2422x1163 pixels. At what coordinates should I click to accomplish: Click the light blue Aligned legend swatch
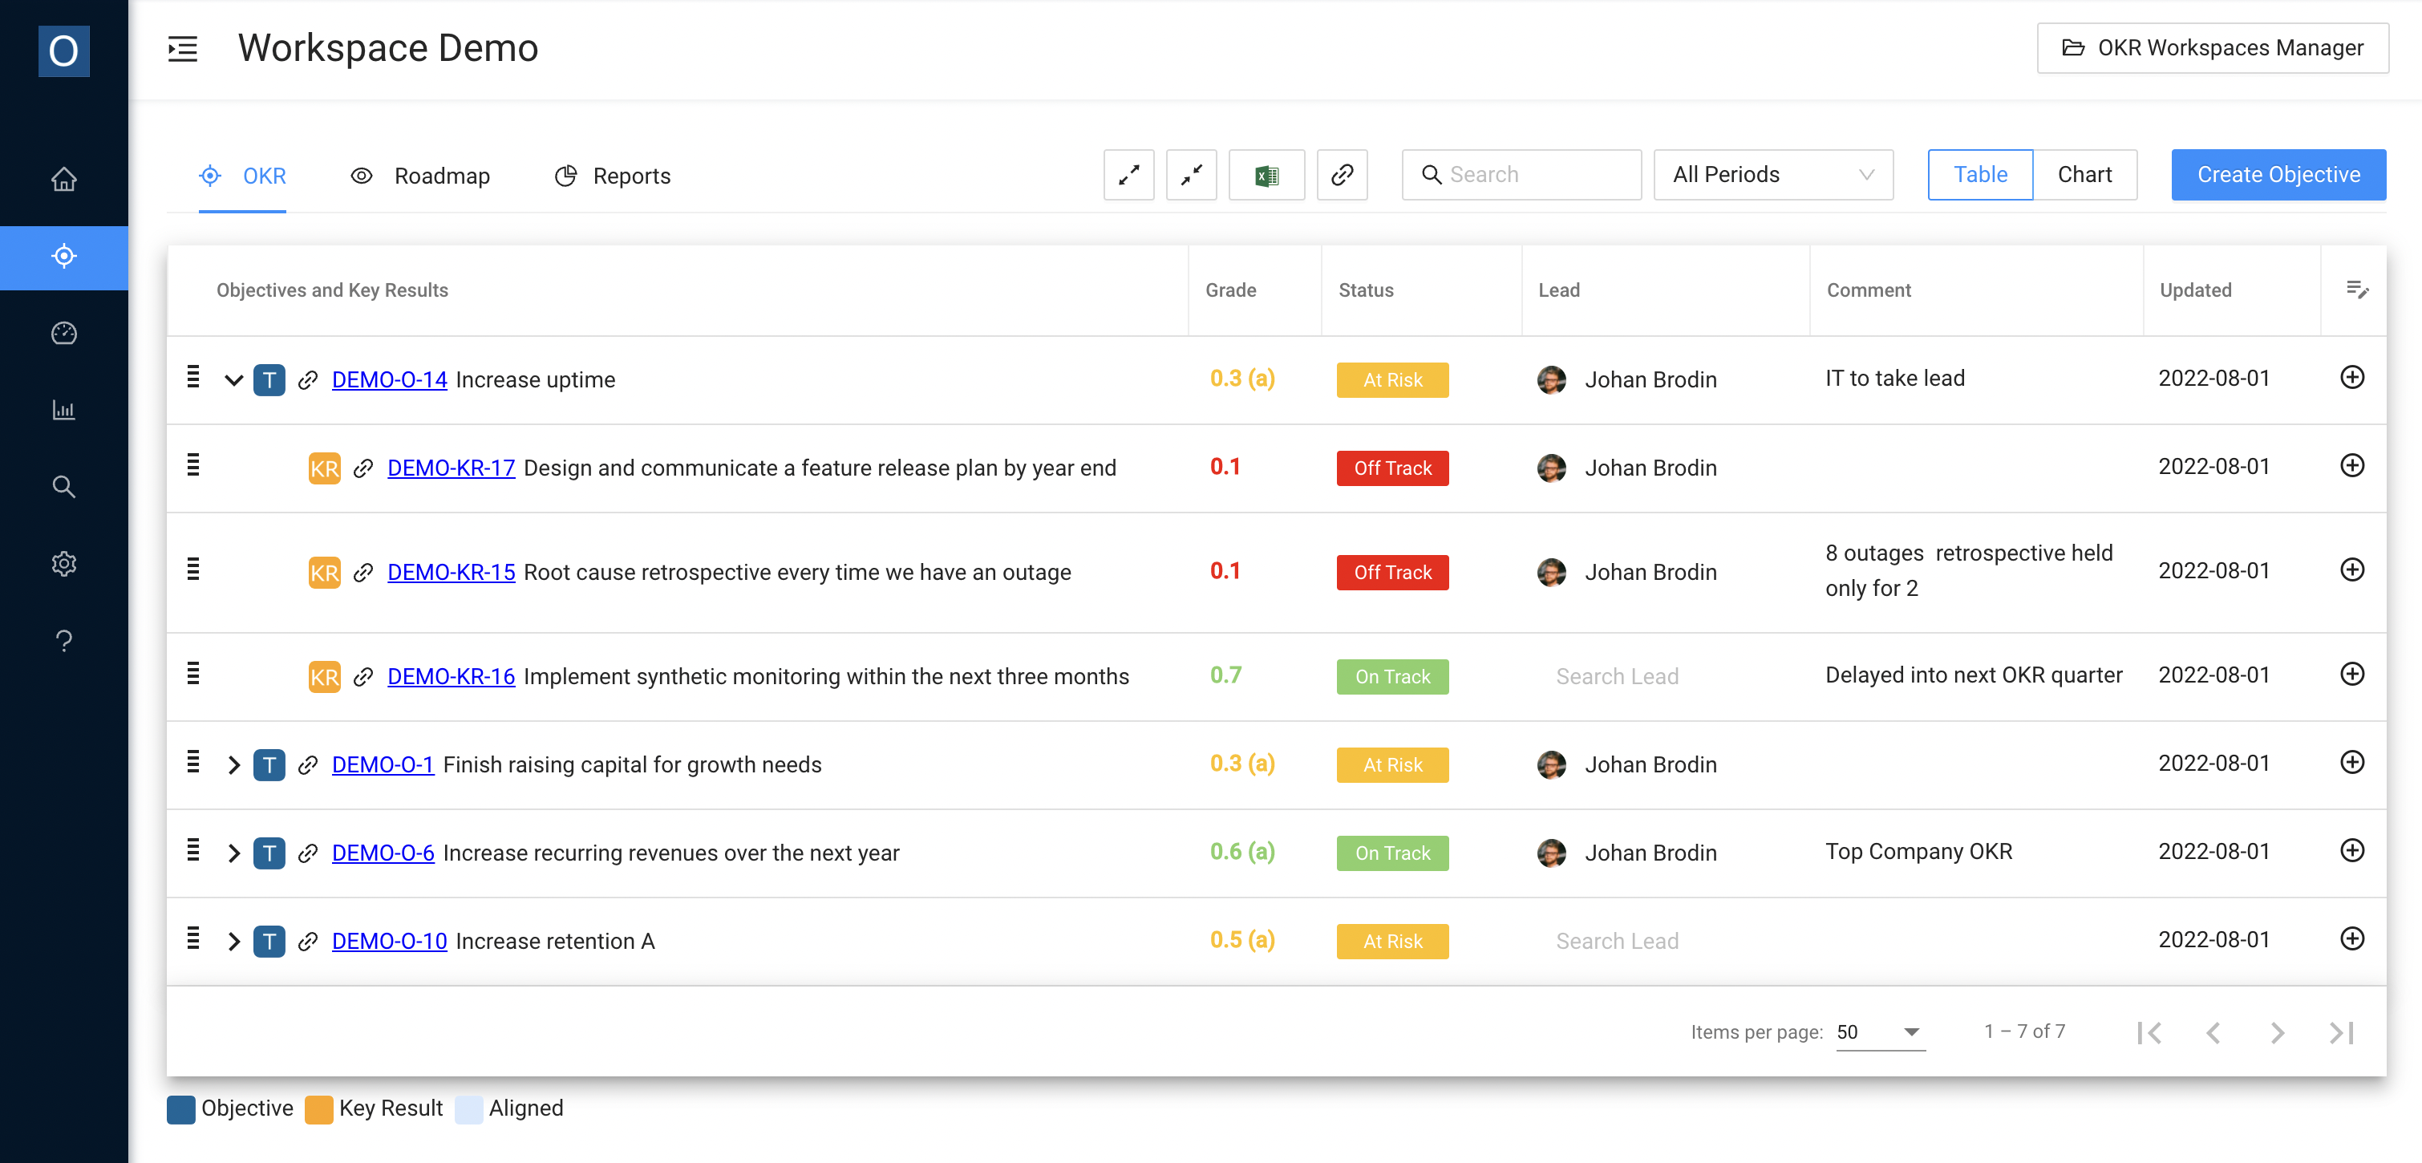tap(468, 1109)
